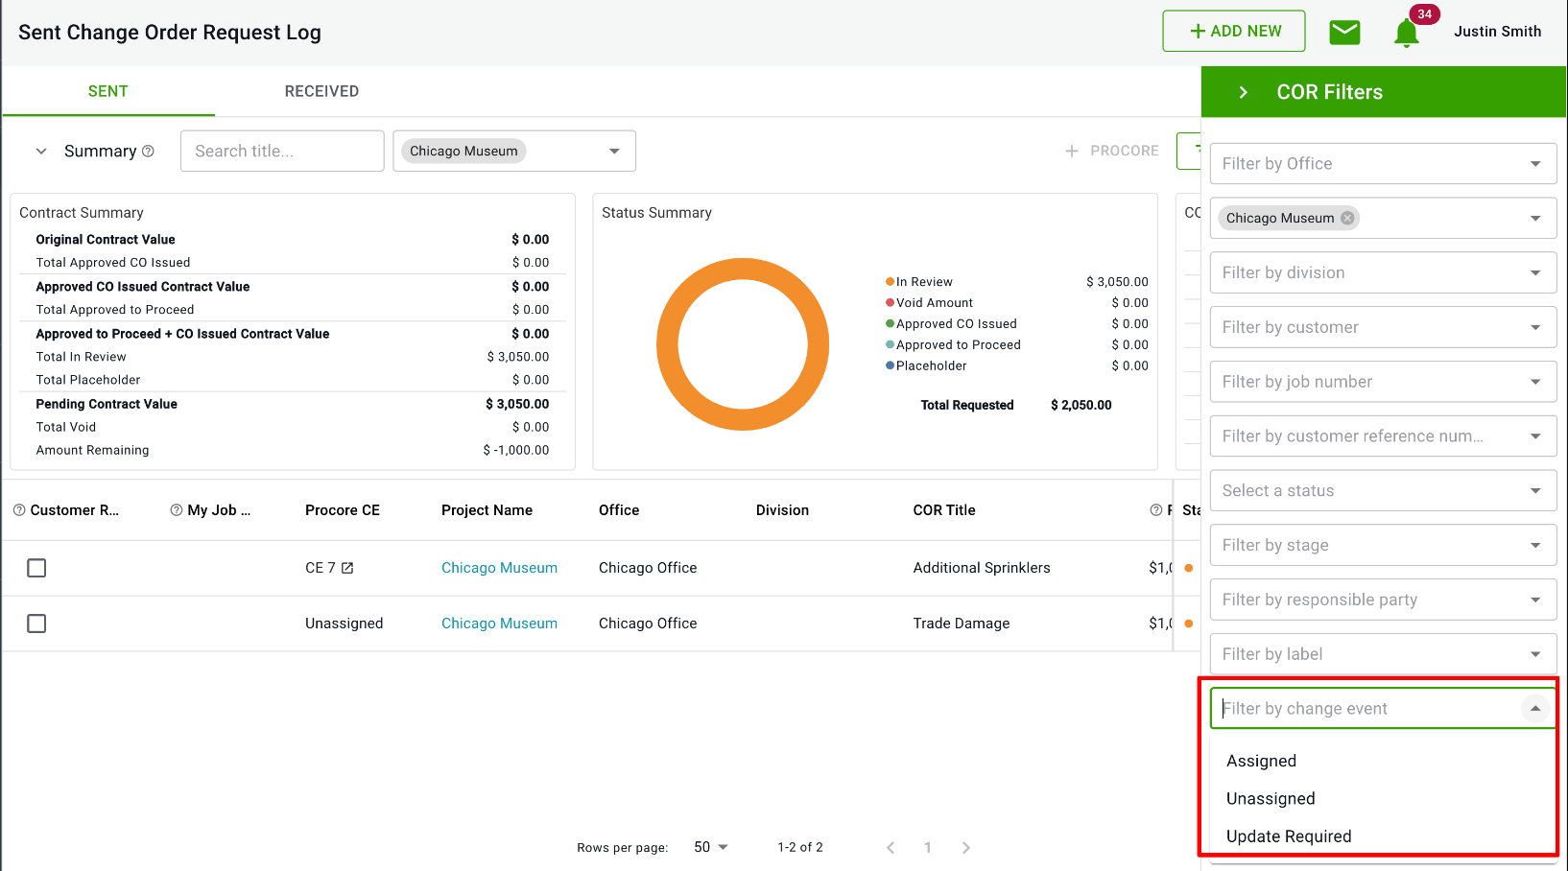Click the Summary help question icon
Screen dimensions: 1568x871
148,152
